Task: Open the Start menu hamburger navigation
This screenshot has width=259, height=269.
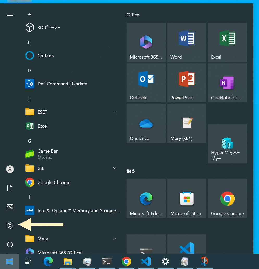Action: [10, 14]
